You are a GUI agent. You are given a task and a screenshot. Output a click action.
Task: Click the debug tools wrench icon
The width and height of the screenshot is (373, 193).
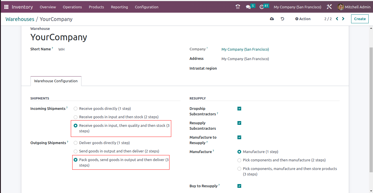click(329, 7)
